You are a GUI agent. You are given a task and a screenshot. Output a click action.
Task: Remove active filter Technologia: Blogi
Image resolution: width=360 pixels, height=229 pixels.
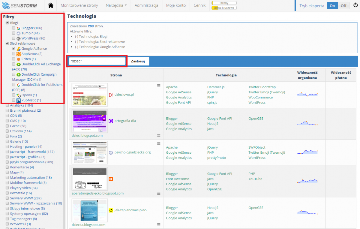(x=91, y=37)
